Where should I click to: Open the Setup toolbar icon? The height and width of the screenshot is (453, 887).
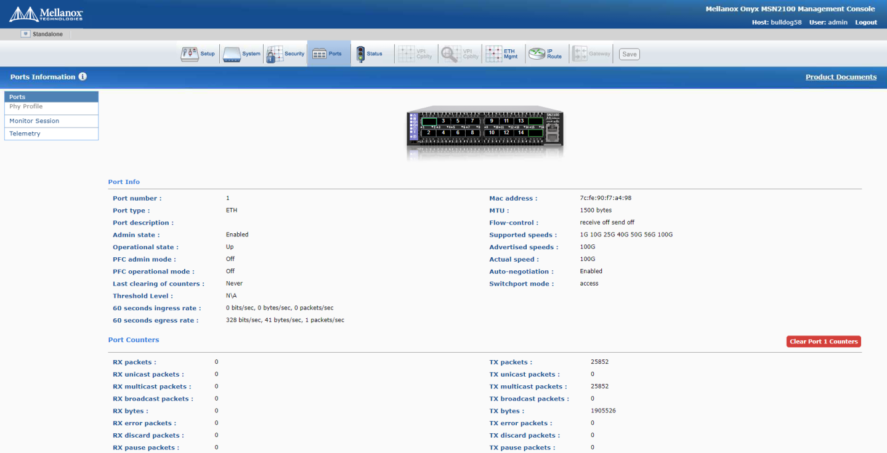pyautogui.click(x=190, y=54)
